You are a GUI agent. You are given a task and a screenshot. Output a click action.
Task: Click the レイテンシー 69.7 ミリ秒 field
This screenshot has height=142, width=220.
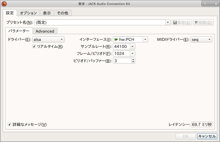pos(202,124)
